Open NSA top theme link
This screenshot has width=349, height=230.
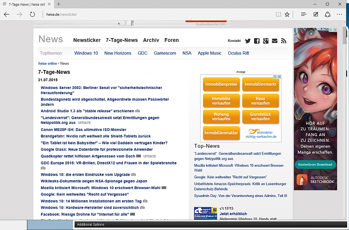[187, 53]
